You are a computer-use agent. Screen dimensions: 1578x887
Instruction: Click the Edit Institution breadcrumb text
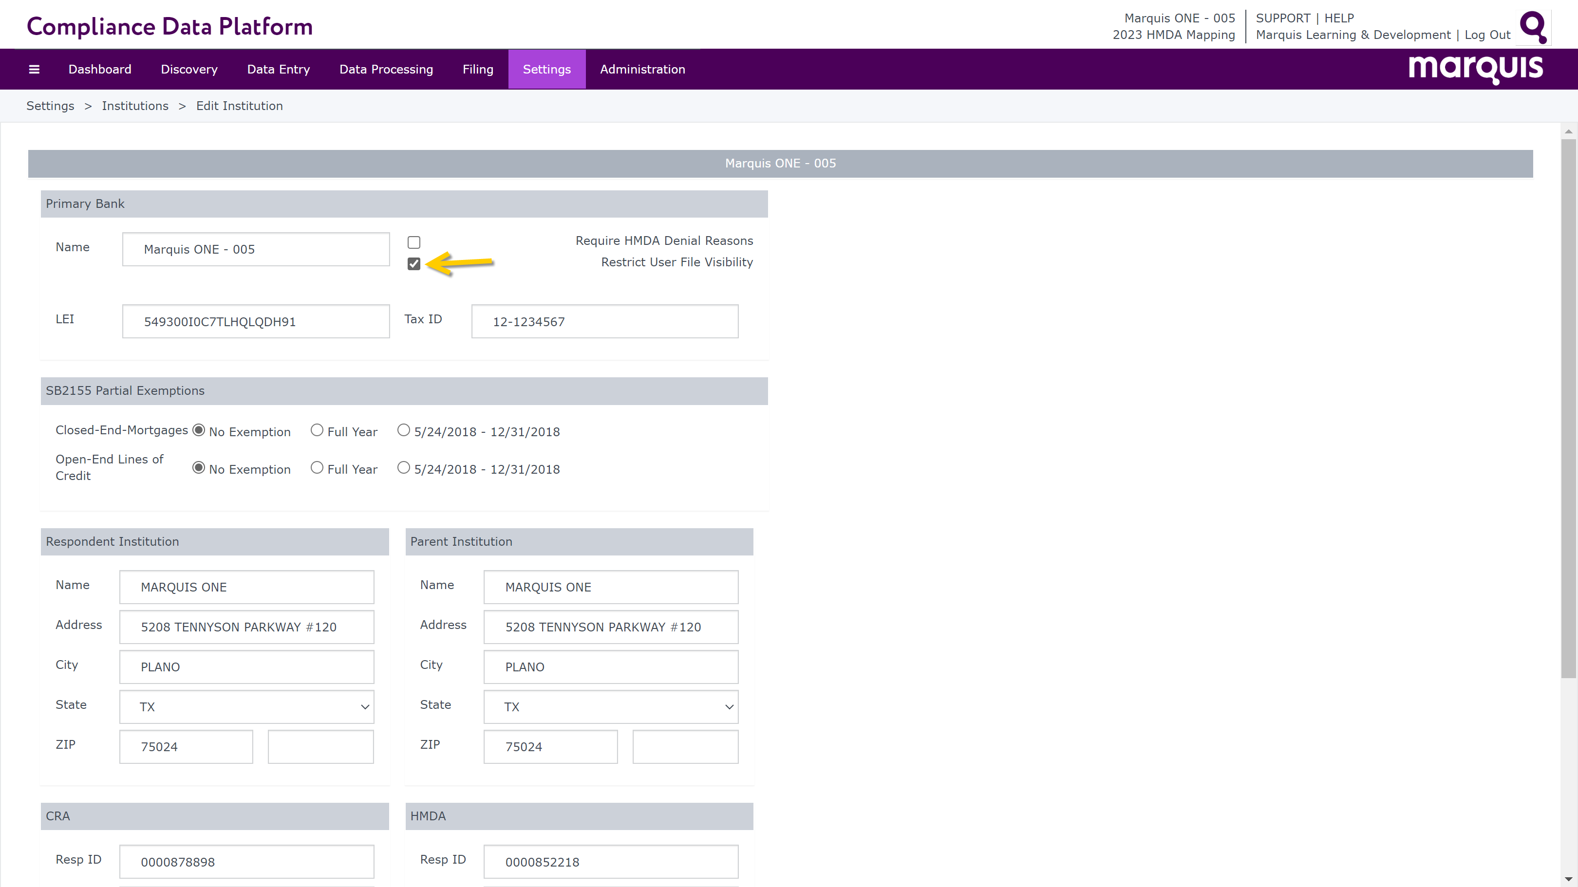tap(240, 106)
